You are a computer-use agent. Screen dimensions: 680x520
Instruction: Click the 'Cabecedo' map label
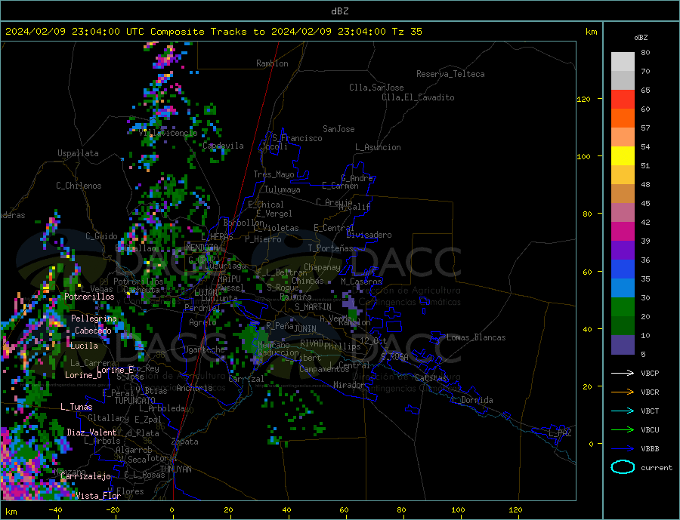(93, 331)
